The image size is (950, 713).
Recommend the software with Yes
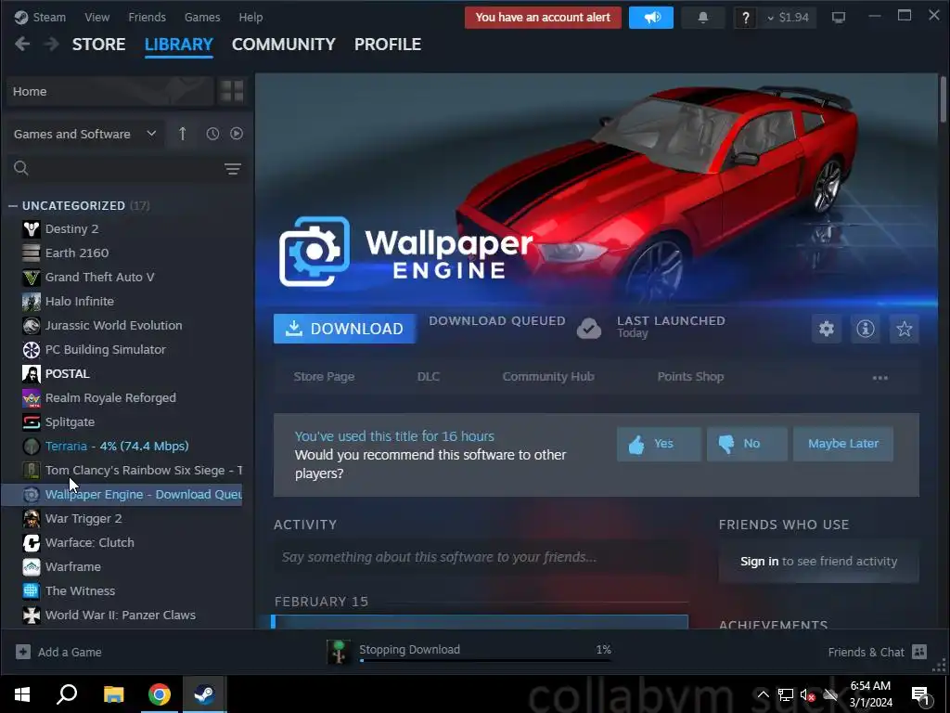pos(660,444)
